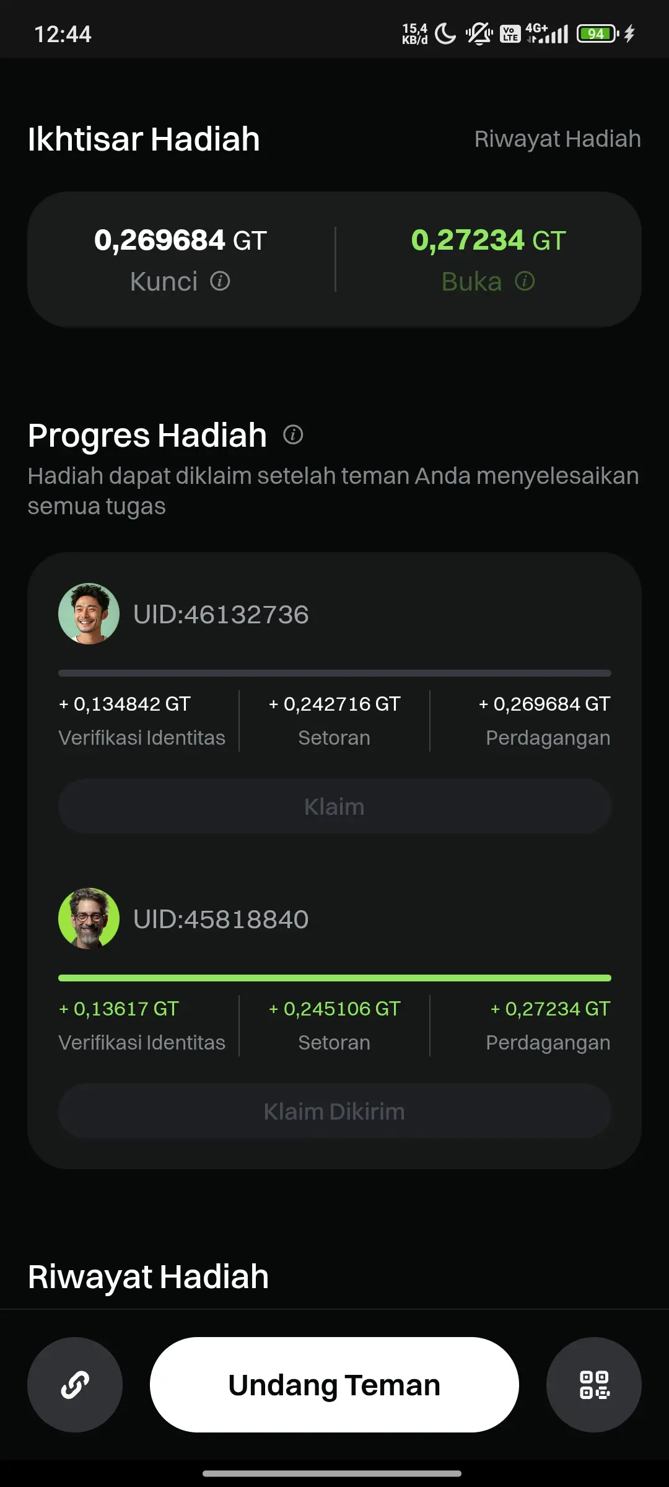Tap the info icon beside Buka
Screen dimensions: 669x1487
pyautogui.click(x=525, y=281)
